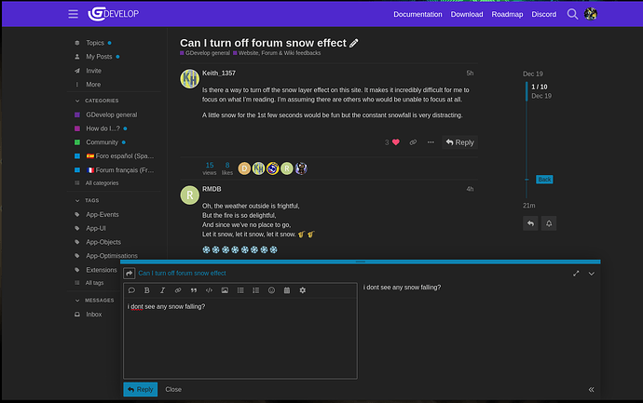Viewport: 643px width, 403px height.
Task: Insert blockquote in the composer
Action: point(194,290)
